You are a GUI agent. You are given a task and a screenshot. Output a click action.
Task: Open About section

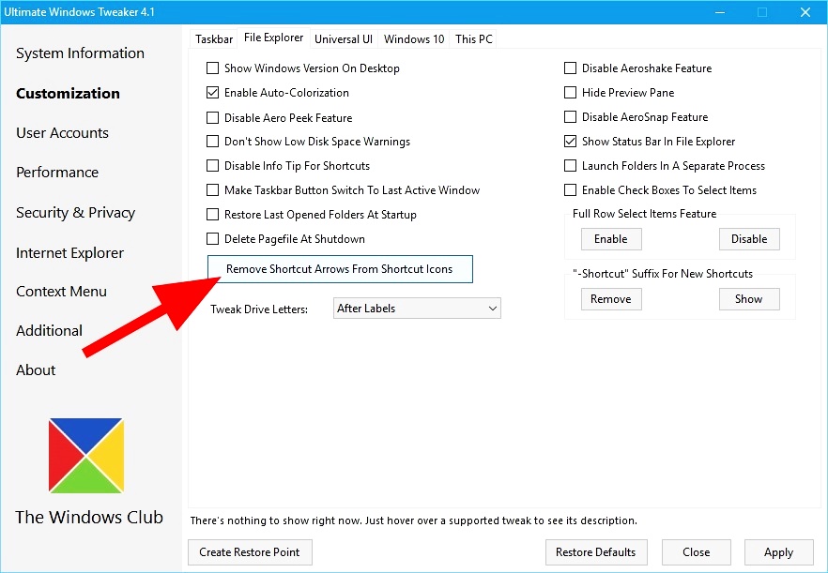coord(36,370)
